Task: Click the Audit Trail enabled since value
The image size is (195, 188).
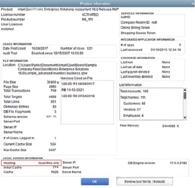Action: click(x=57, y=53)
